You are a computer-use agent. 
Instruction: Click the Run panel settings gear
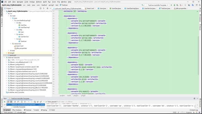(194, 99)
